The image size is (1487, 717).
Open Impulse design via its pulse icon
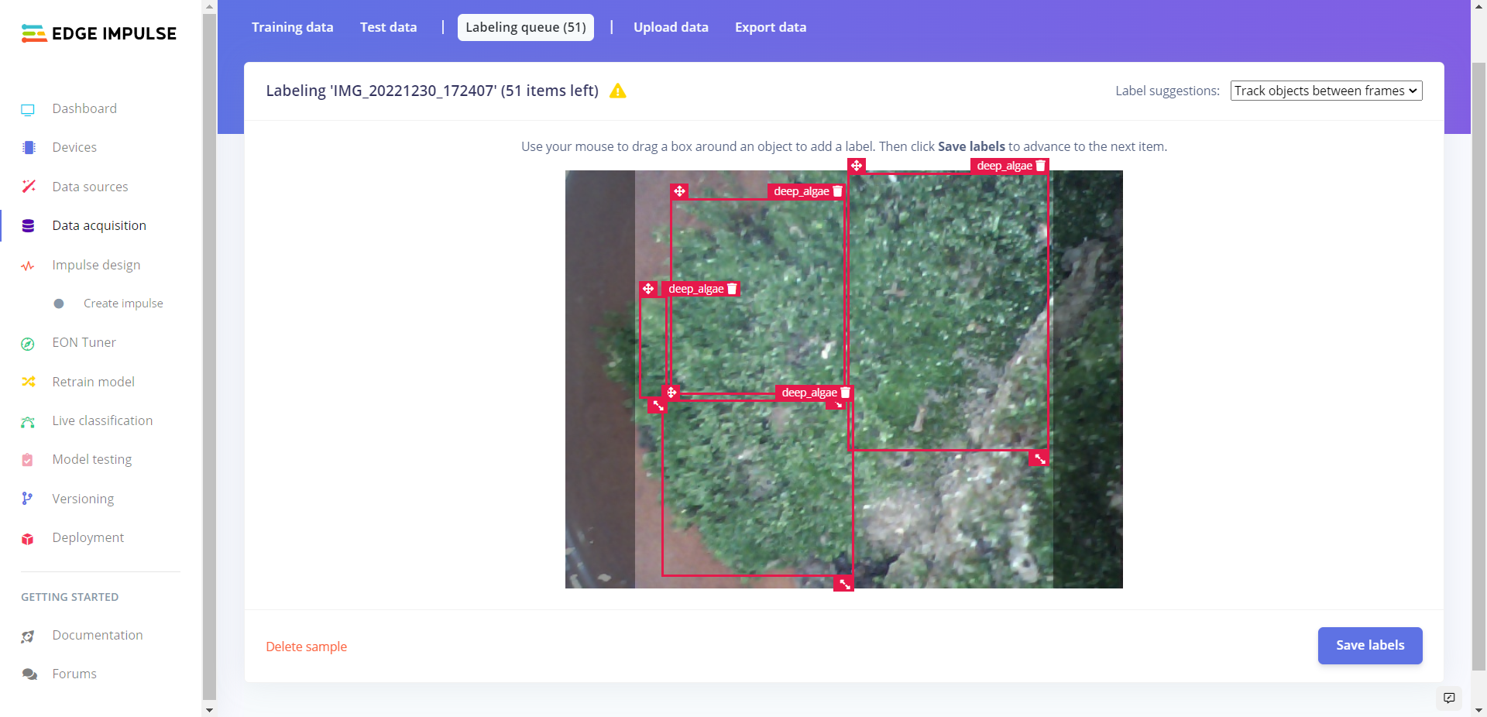(28, 266)
